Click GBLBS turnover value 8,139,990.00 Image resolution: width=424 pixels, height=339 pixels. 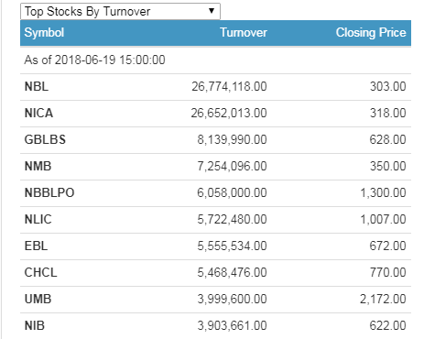pyautogui.click(x=232, y=139)
